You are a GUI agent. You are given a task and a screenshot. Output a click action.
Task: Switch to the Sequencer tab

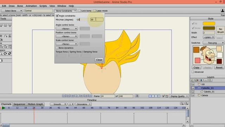19,104
